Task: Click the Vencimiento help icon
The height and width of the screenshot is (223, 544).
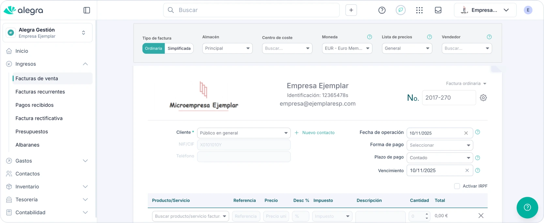Action: (x=477, y=170)
